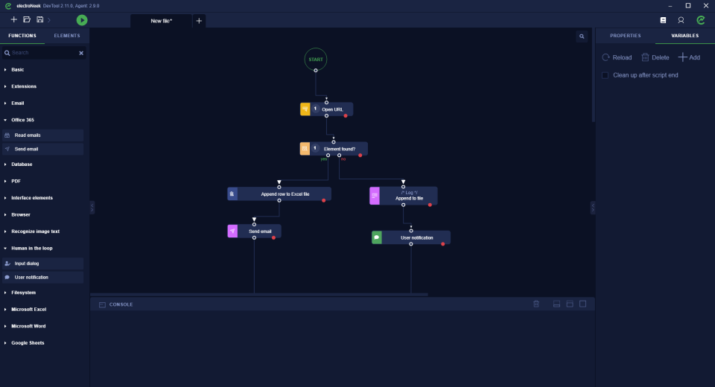The width and height of the screenshot is (715, 387).
Task: Click the Open URL block icon
Action: point(305,109)
